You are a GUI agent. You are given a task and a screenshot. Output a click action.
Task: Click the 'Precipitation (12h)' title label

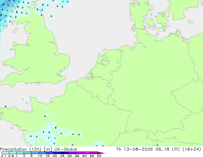tap(21, 149)
